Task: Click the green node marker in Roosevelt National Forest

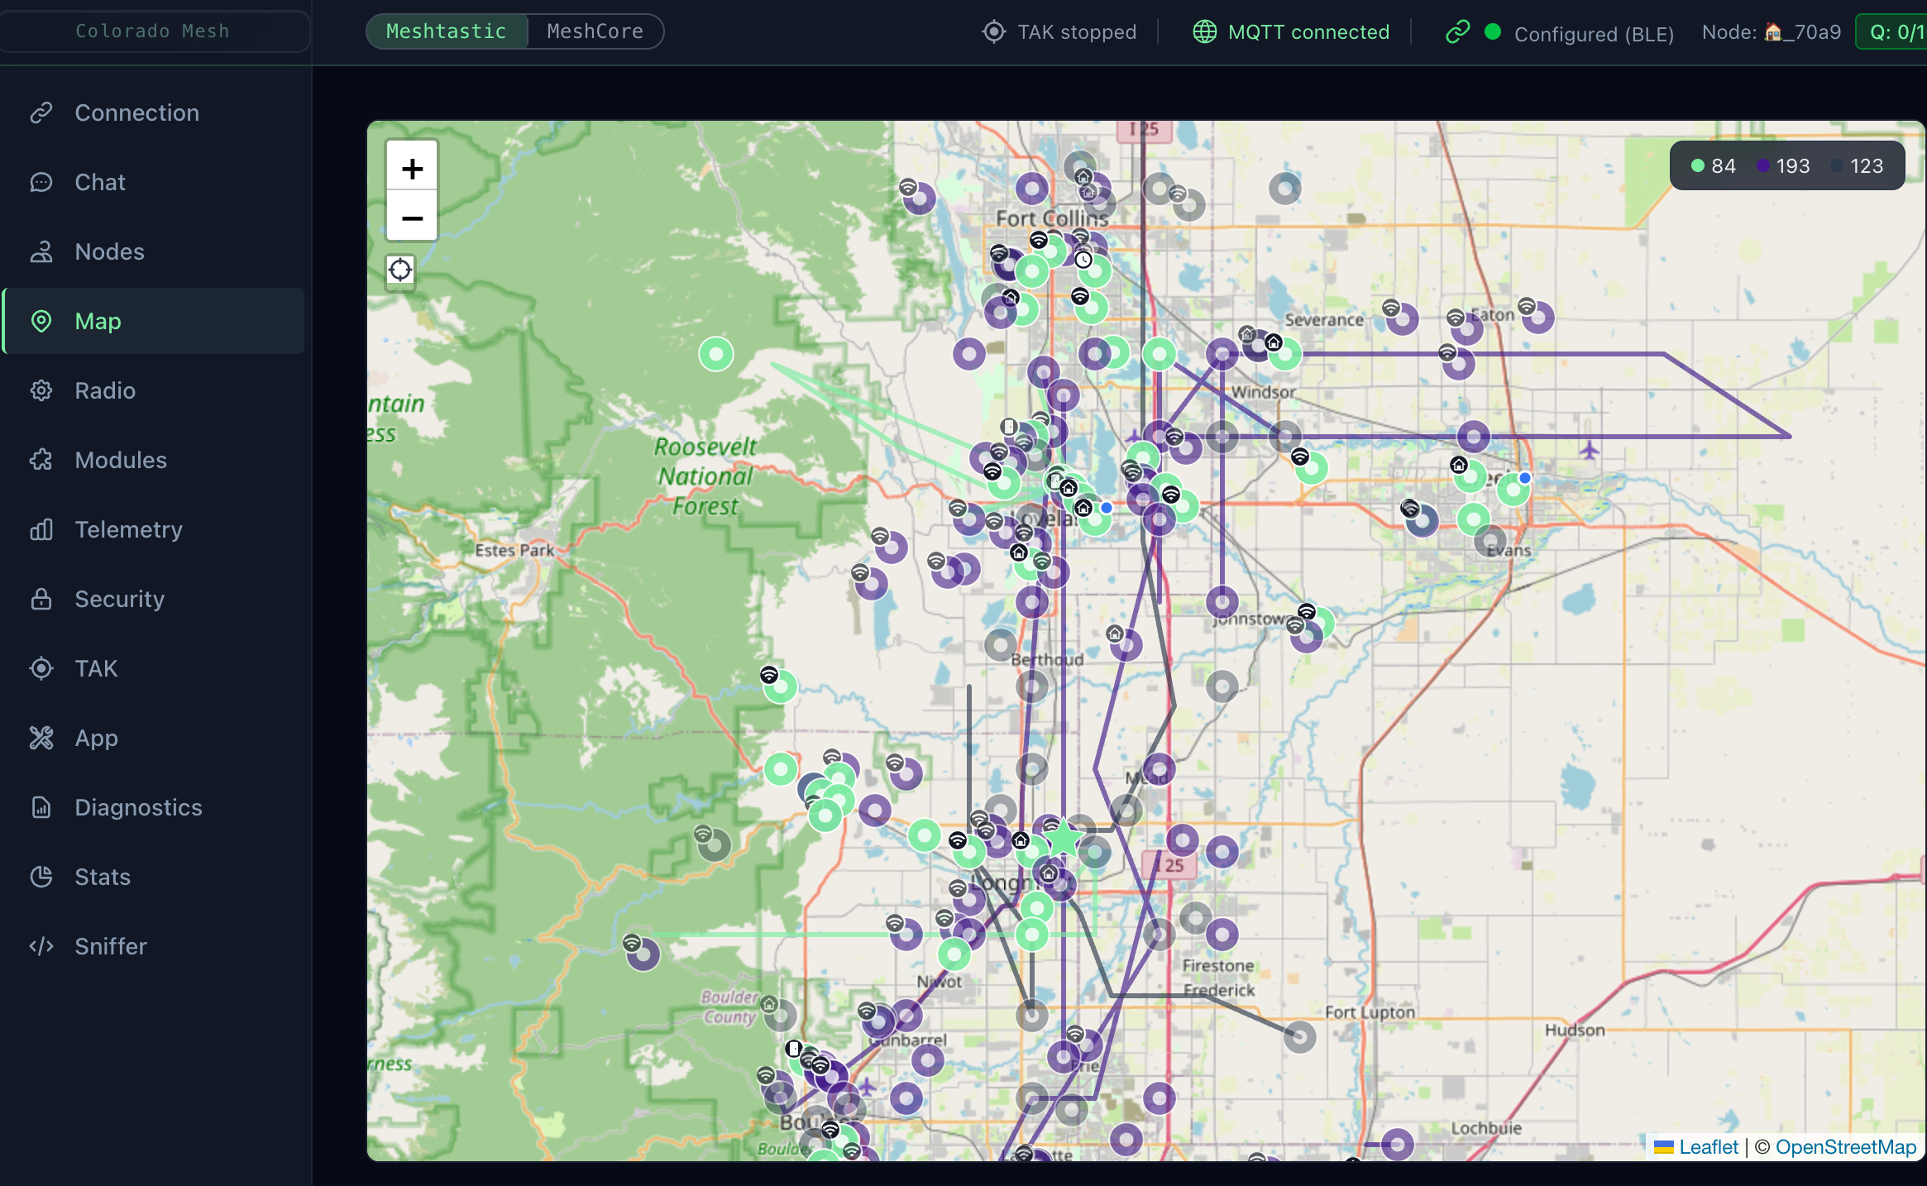Action: tap(716, 354)
